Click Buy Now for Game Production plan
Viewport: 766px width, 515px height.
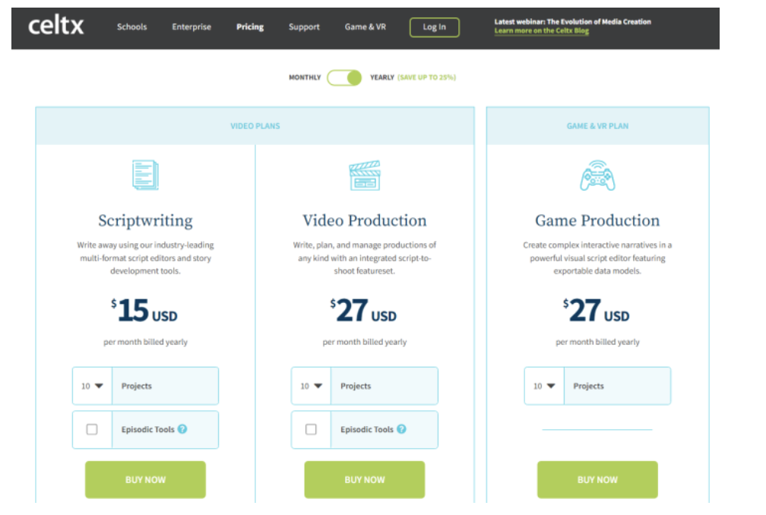tap(597, 479)
